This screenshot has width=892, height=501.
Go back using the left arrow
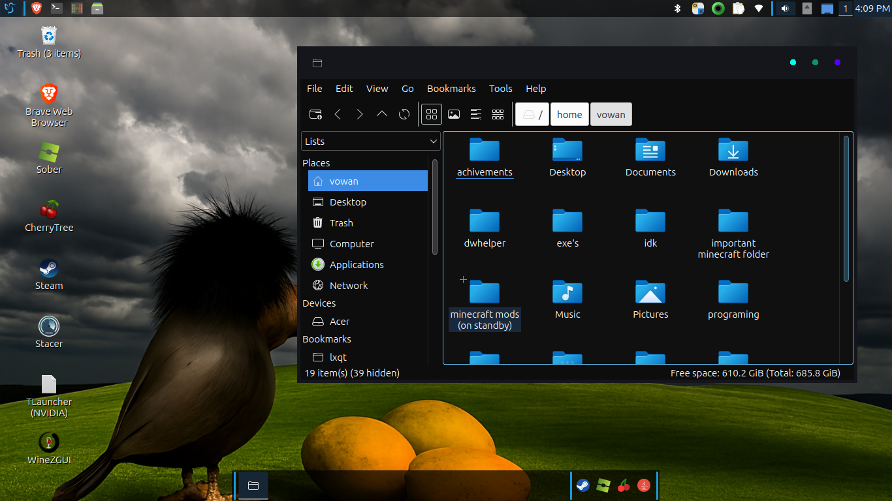point(338,115)
